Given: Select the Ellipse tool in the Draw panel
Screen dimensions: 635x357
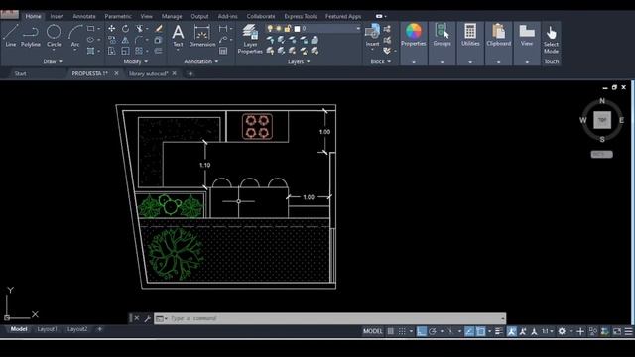Looking at the screenshot, I should point(90,40).
